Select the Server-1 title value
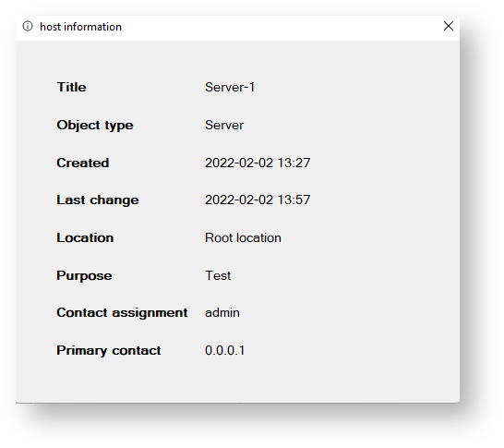Viewport: 504px width, 448px height. (230, 87)
